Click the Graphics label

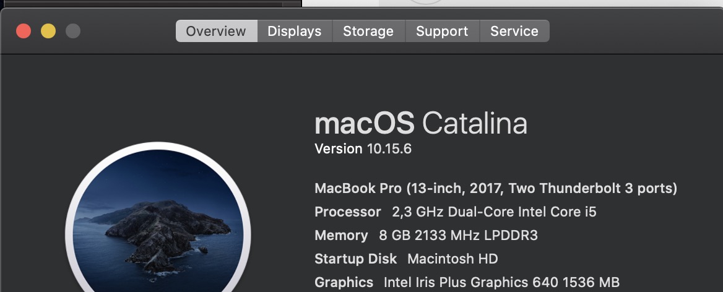(x=344, y=282)
